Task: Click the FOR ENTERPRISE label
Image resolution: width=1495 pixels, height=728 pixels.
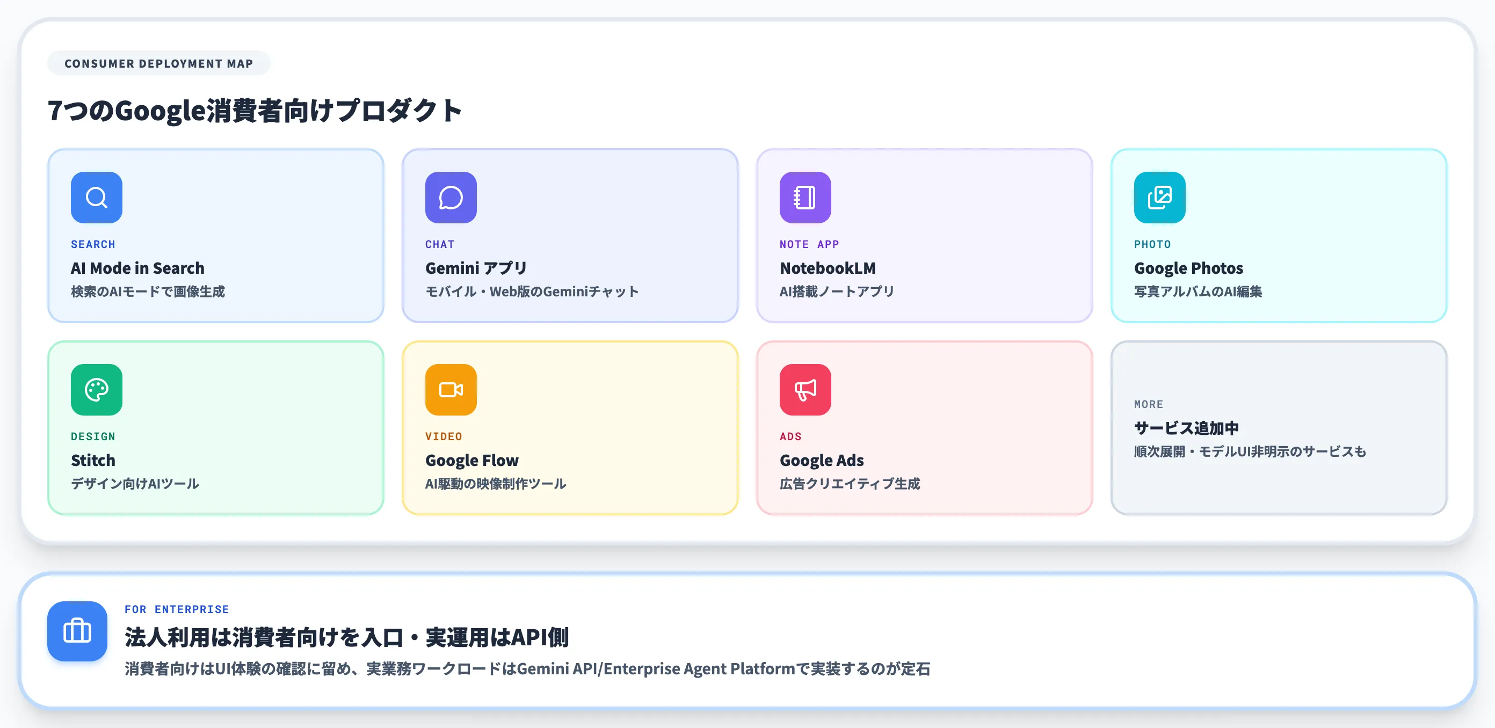Action: [x=177, y=609]
